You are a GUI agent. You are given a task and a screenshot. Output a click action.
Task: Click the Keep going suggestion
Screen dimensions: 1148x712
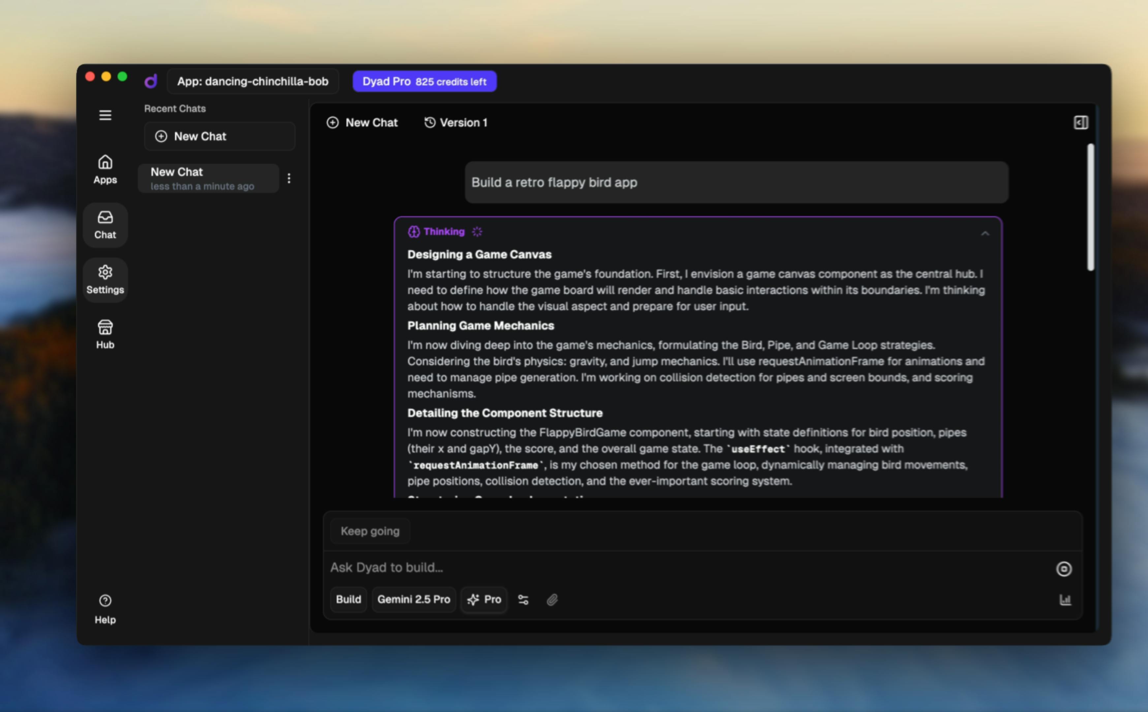click(370, 531)
